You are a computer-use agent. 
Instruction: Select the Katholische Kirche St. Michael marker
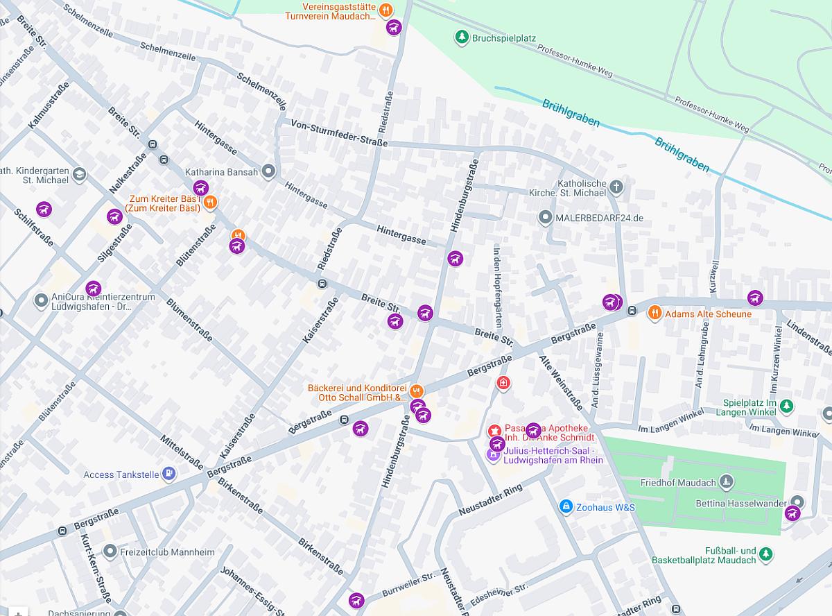[x=617, y=187]
